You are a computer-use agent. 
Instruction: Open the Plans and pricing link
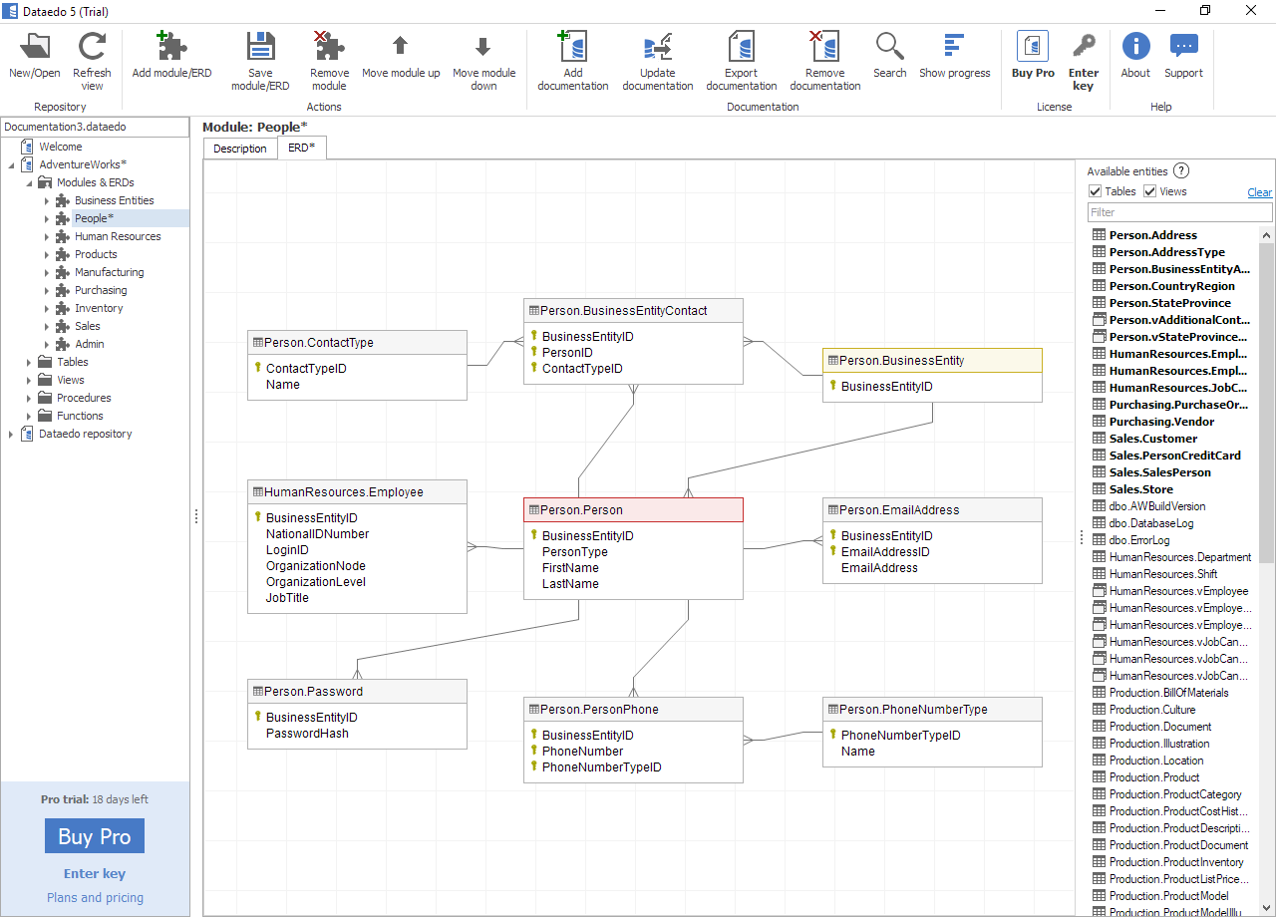pos(95,898)
